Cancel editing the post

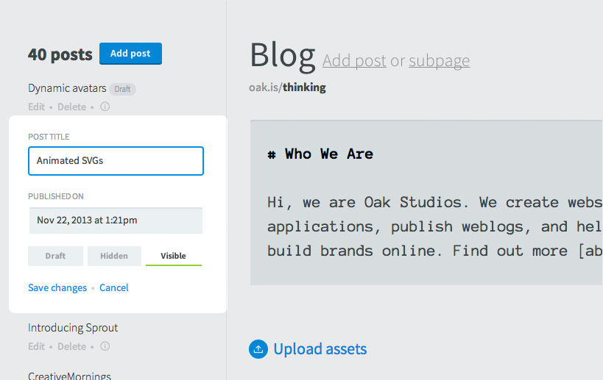tap(114, 287)
